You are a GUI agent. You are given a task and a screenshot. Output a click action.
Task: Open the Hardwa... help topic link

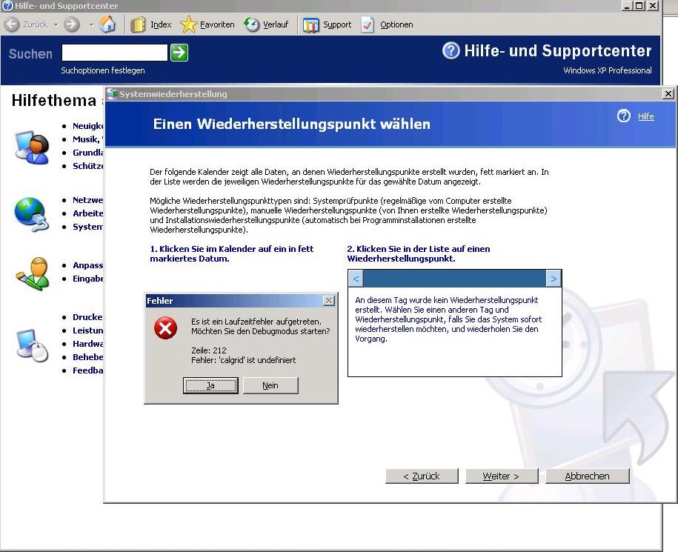pyautogui.click(x=87, y=344)
